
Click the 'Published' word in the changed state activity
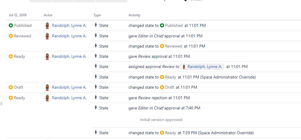pos(174,25)
